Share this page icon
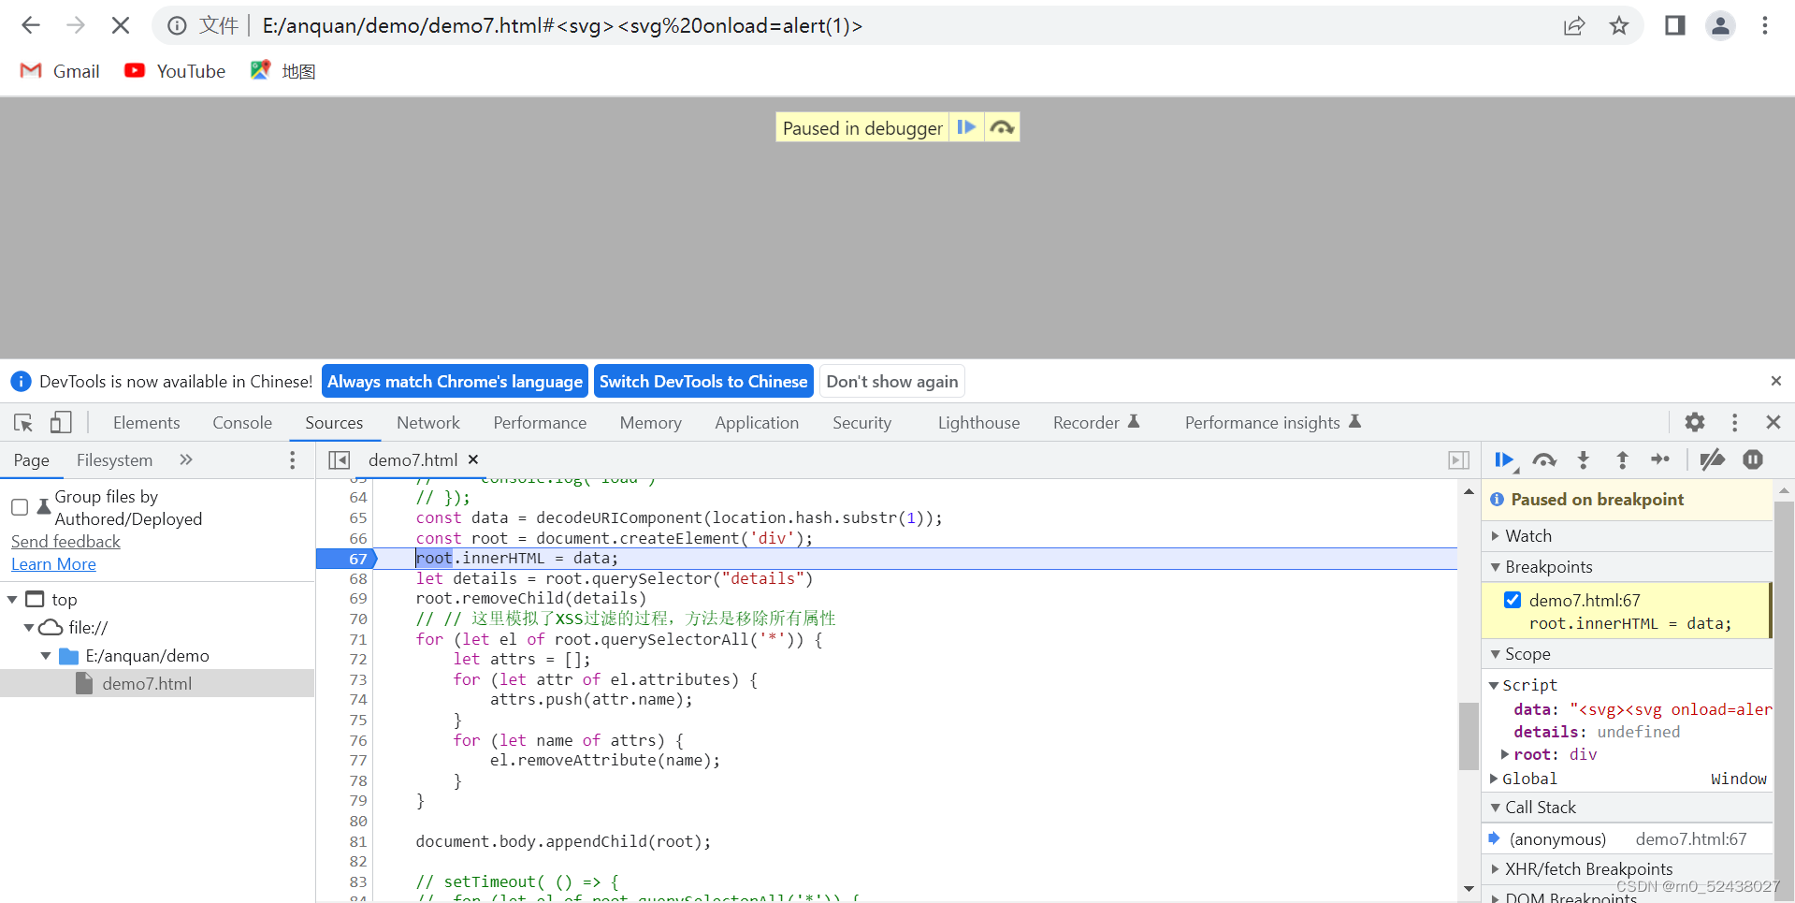The height and width of the screenshot is (903, 1795). (x=1574, y=25)
